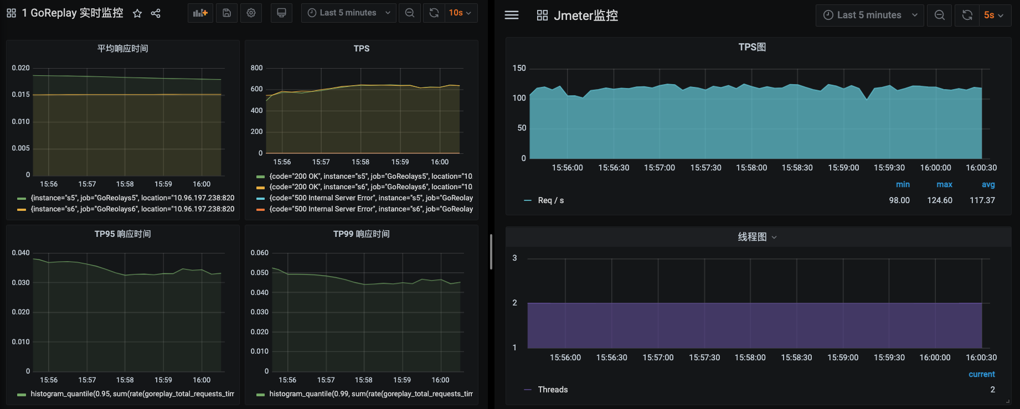Open TPS图 panel title menu
The image size is (1020, 409).
753,47
